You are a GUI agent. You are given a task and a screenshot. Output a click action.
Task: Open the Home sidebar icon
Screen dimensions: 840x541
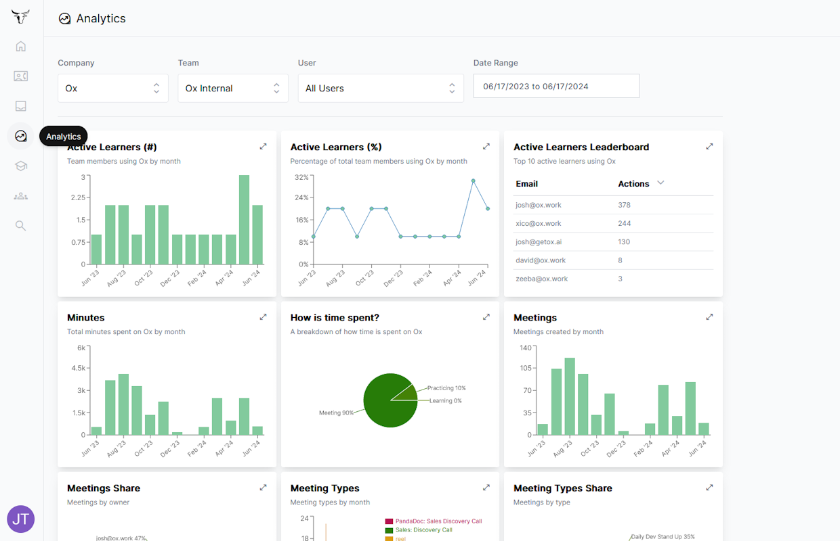(x=21, y=47)
